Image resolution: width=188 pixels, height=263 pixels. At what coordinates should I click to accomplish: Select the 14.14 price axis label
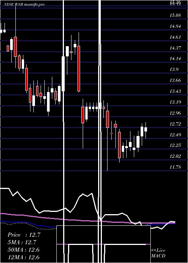(x=175, y=59)
